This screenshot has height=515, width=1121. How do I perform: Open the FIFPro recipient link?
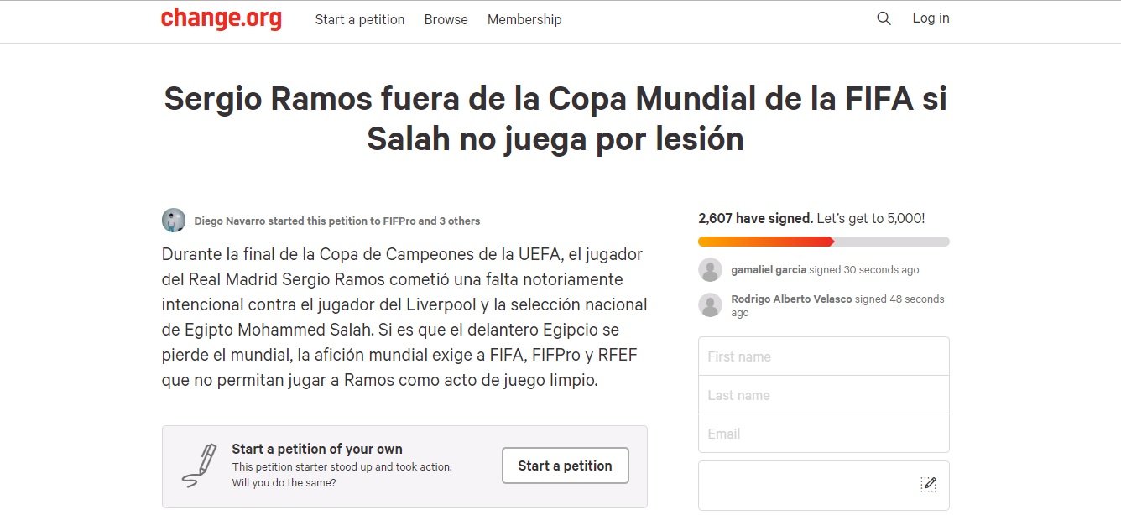click(x=399, y=221)
